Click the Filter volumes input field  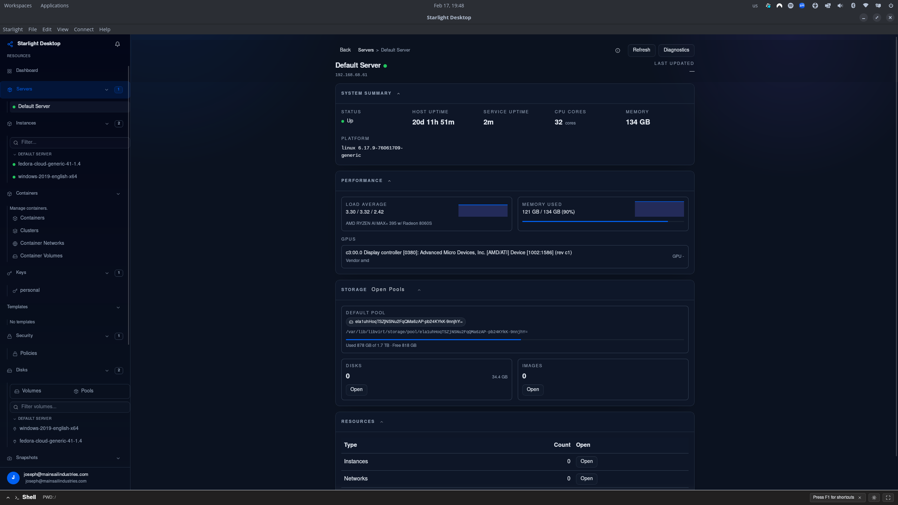(x=70, y=407)
